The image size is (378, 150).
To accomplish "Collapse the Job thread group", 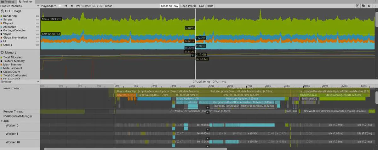I will pyautogui.click(x=2, y=121).
